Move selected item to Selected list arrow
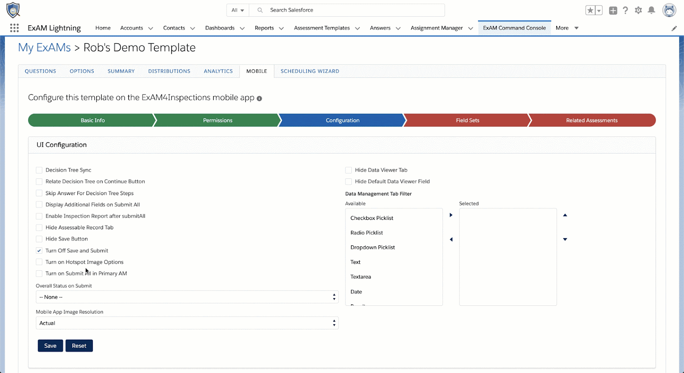 click(451, 215)
